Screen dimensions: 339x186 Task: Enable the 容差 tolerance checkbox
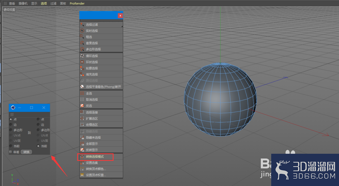[x=11, y=152]
